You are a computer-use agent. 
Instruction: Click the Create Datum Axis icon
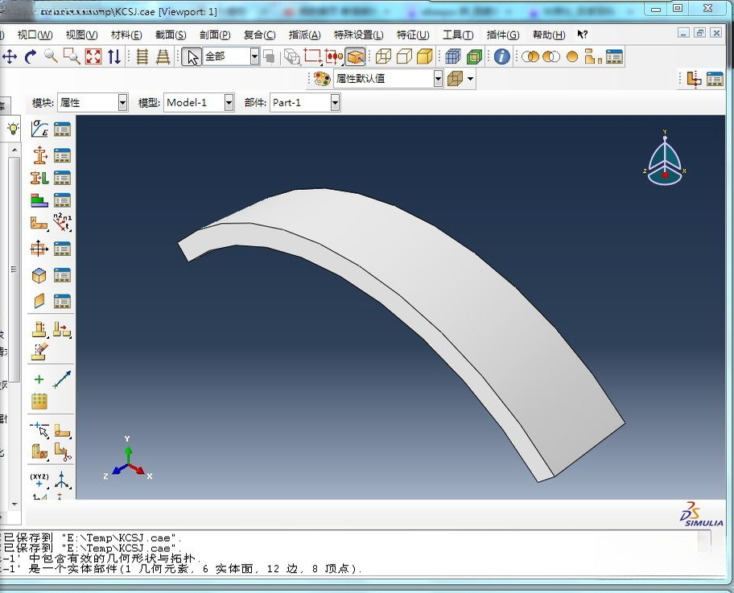coord(62,379)
